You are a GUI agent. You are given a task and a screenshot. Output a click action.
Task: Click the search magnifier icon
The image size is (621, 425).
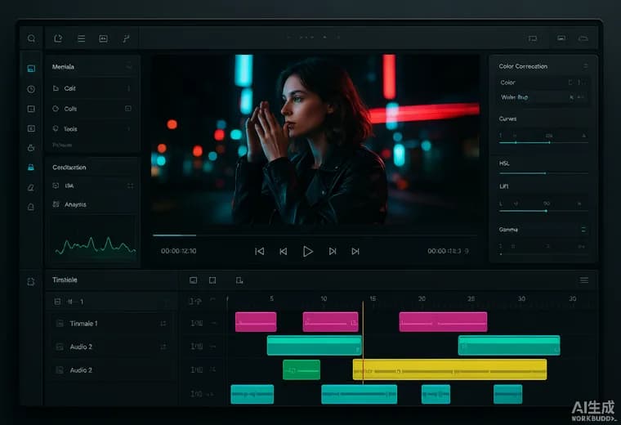[31, 38]
